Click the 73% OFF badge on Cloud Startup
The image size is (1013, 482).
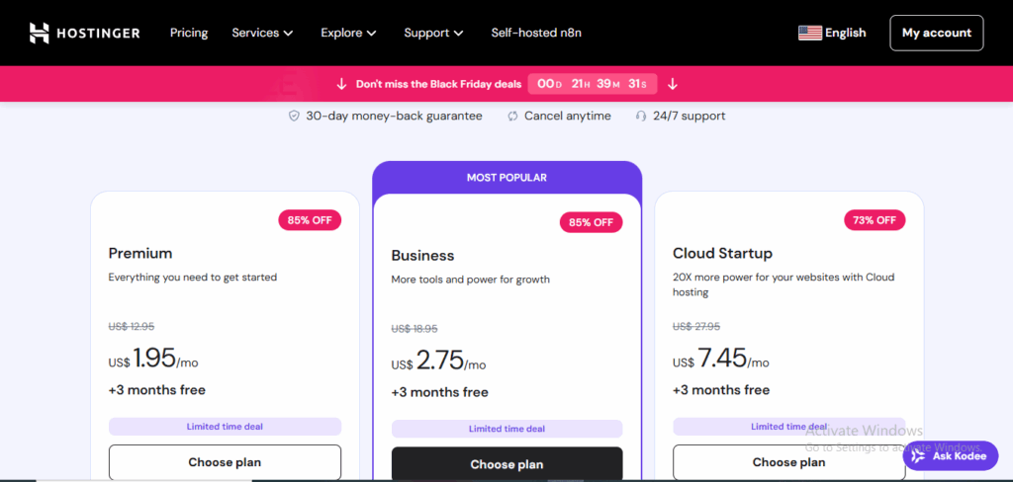point(875,220)
